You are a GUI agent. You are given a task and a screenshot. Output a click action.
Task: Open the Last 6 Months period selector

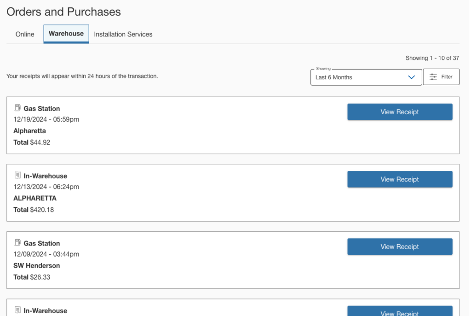coord(359,77)
